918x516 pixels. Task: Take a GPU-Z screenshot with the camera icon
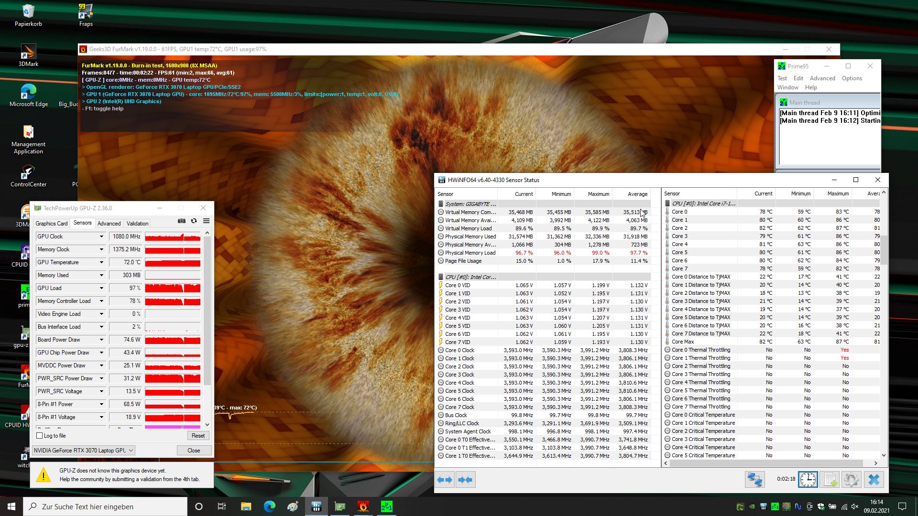[x=182, y=221]
